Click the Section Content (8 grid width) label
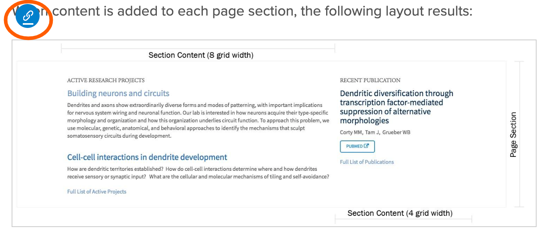 [x=201, y=55]
